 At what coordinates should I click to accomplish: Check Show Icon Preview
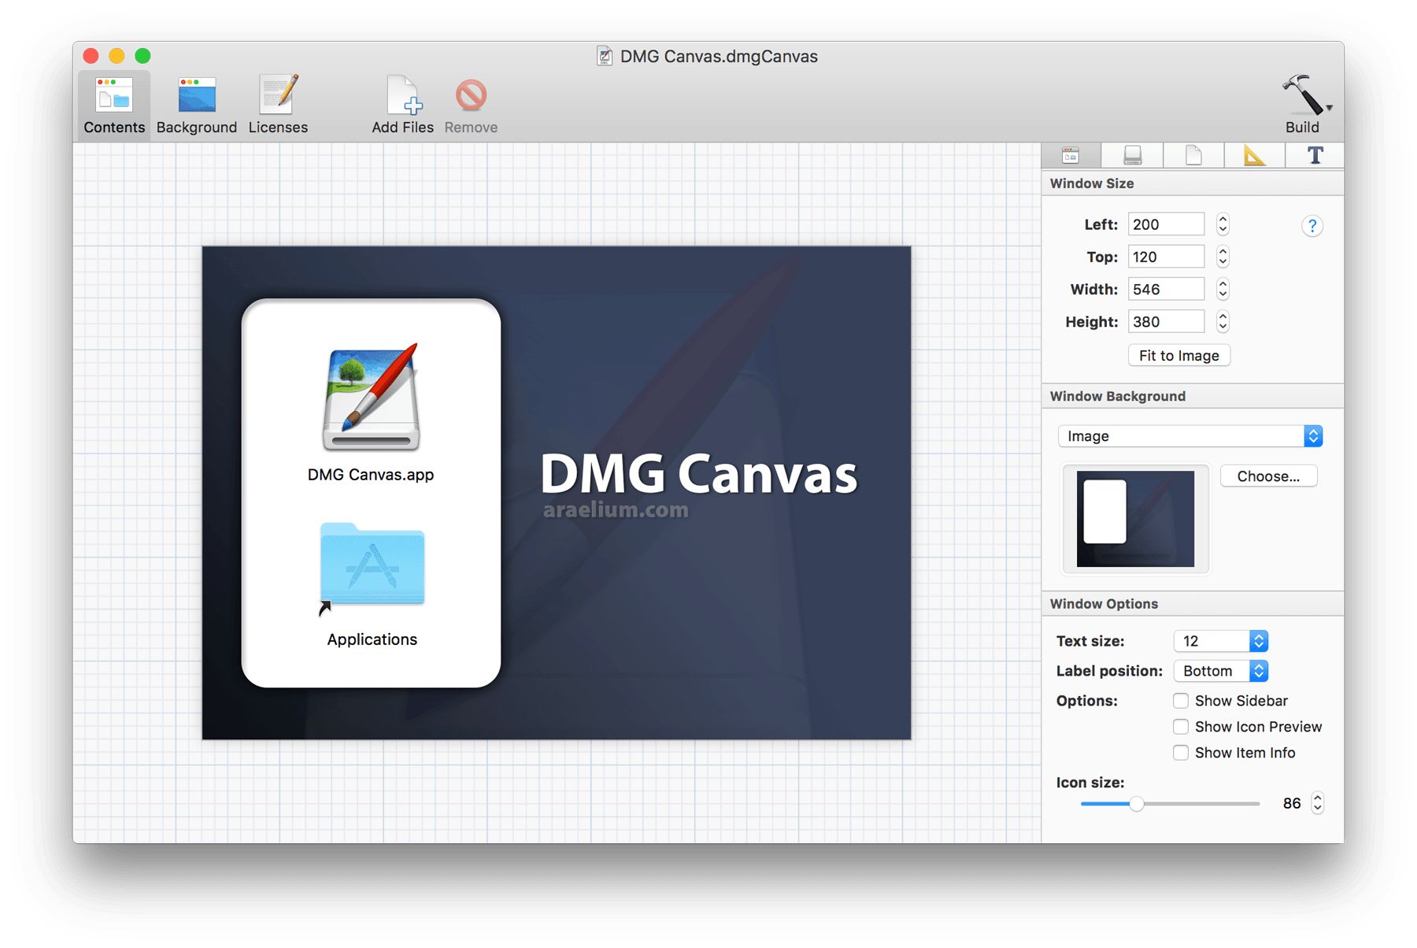[1181, 727]
